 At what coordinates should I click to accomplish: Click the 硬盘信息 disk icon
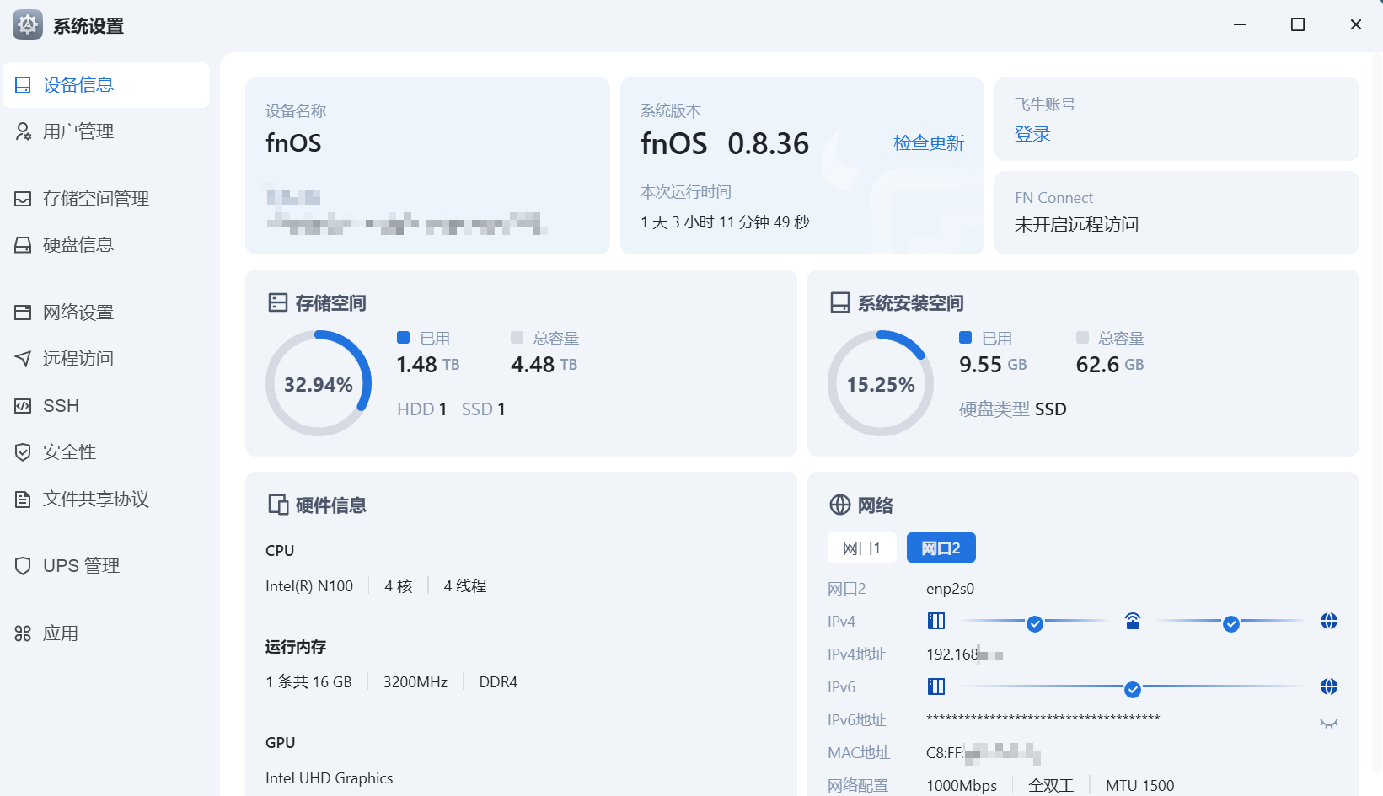point(23,245)
